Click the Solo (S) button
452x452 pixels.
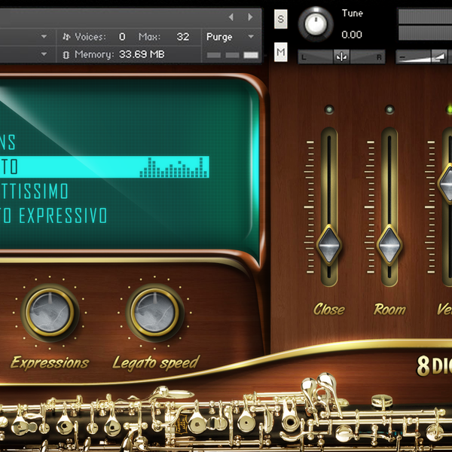(x=281, y=20)
